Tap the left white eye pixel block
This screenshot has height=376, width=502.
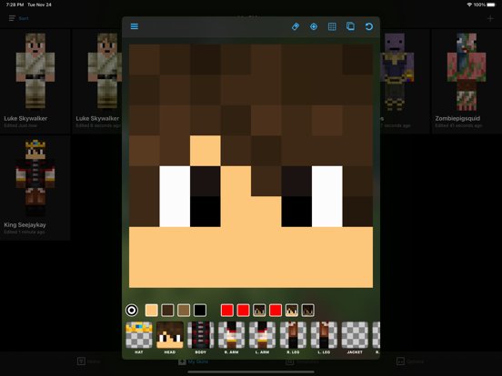[x=175, y=196]
